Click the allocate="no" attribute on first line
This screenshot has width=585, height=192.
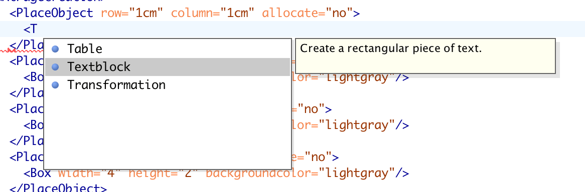click(x=308, y=13)
